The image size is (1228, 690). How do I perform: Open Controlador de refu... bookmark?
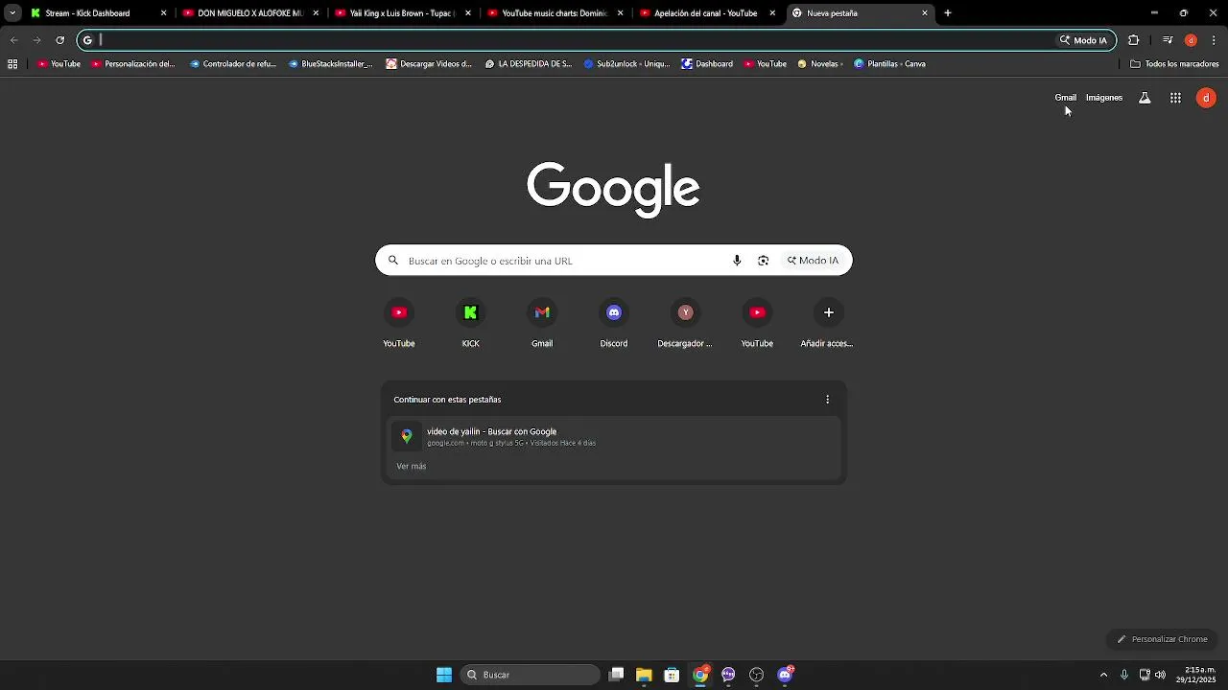pyautogui.click(x=233, y=64)
